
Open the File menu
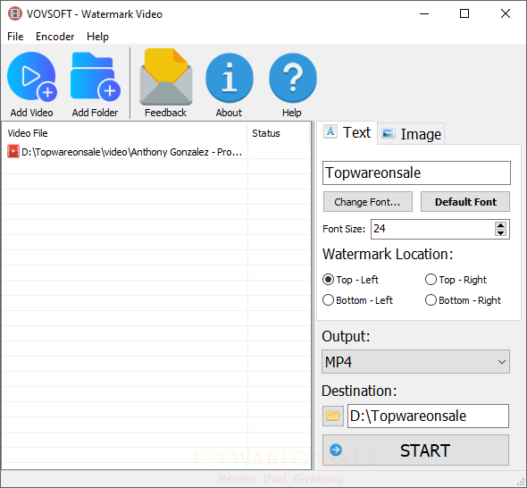pos(15,37)
